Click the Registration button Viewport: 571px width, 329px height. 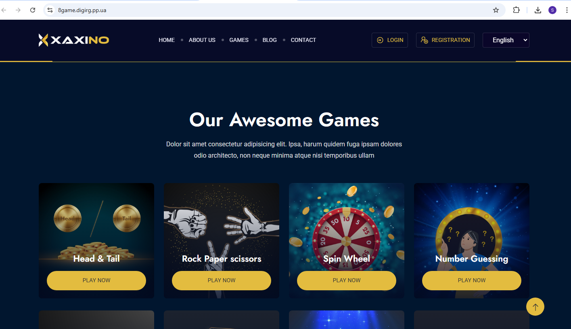pos(445,40)
